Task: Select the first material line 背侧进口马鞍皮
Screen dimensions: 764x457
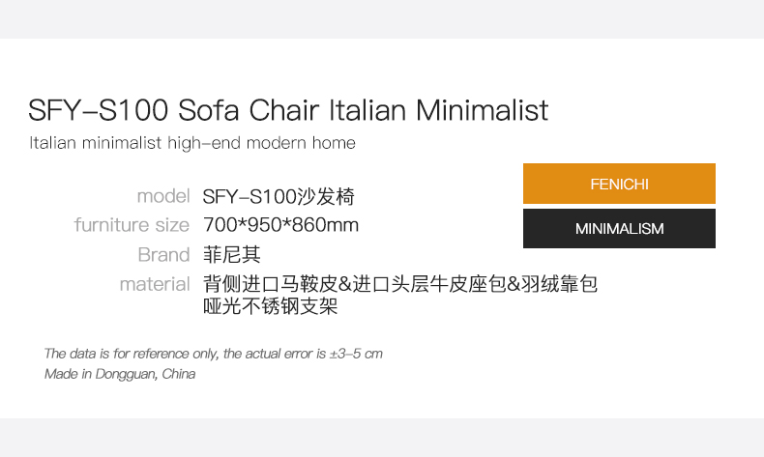Action: [x=270, y=284]
